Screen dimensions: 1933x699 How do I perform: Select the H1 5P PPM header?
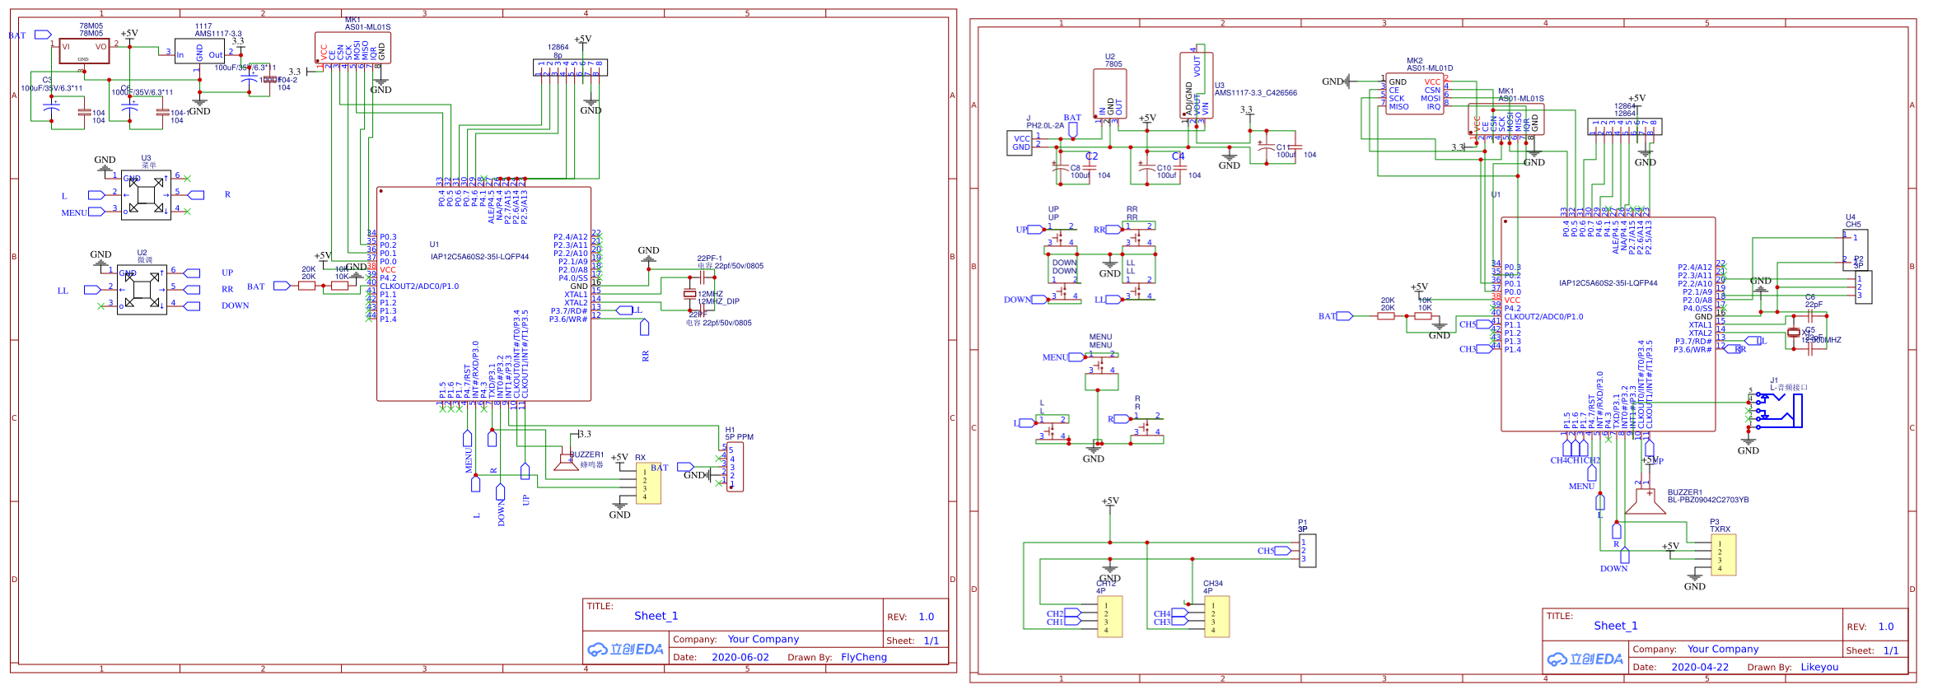(735, 467)
